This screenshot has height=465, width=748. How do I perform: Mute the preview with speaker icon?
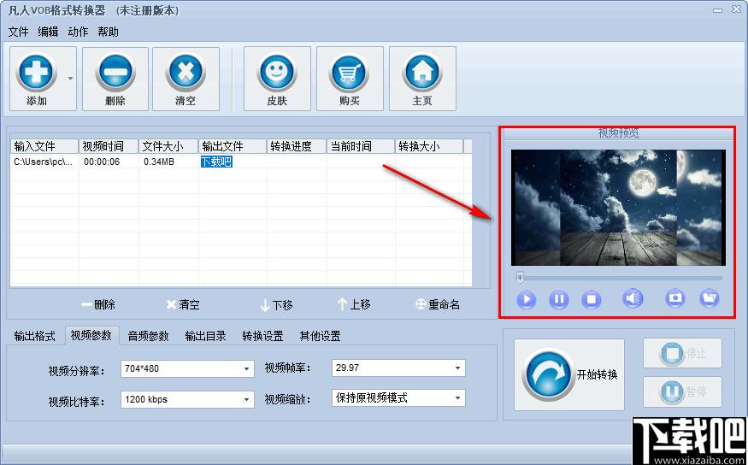pos(633,298)
